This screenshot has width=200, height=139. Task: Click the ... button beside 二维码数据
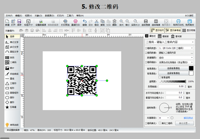click(x=192, y=53)
